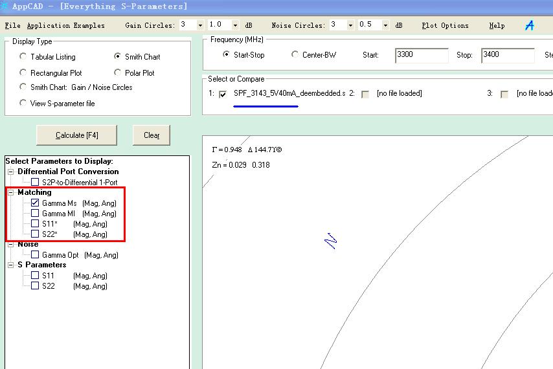Enable S22* matching checkbox

point(35,234)
